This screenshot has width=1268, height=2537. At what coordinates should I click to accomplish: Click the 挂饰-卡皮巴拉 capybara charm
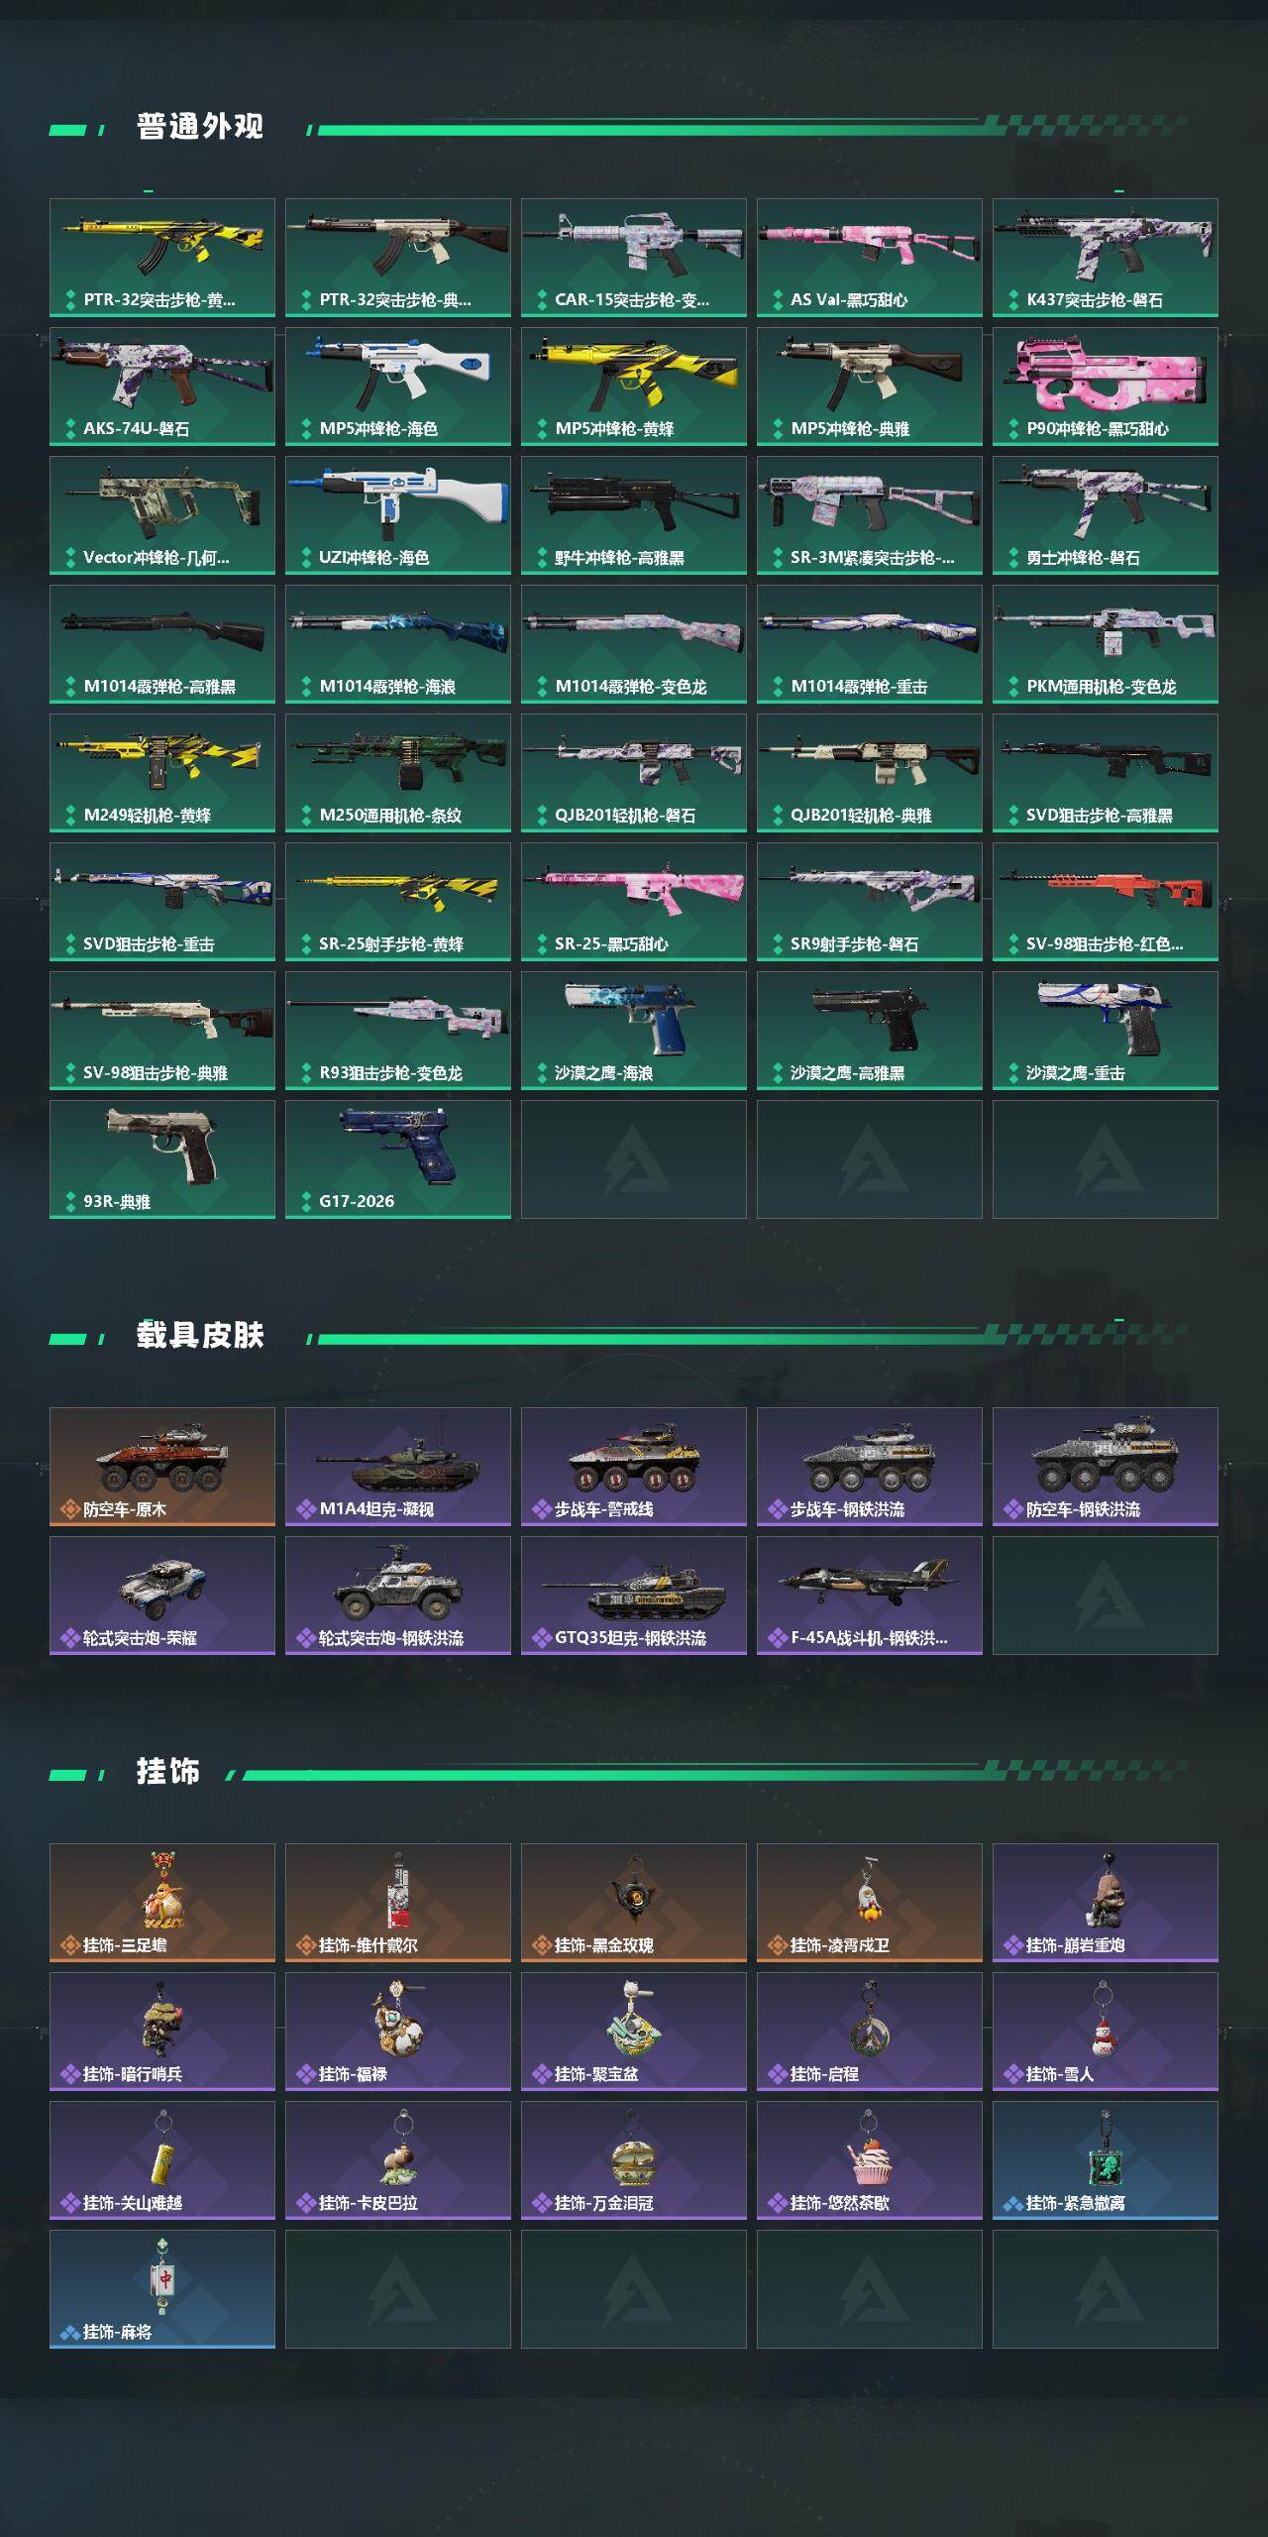(x=398, y=2160)
